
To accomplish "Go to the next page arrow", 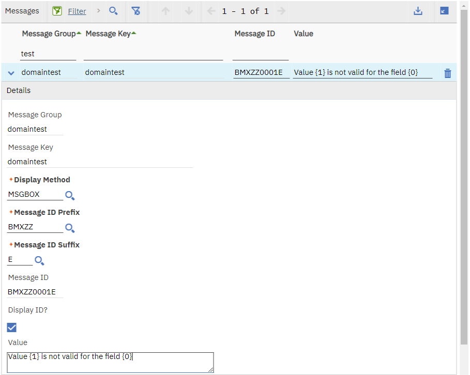I will [x=281, y=11].
